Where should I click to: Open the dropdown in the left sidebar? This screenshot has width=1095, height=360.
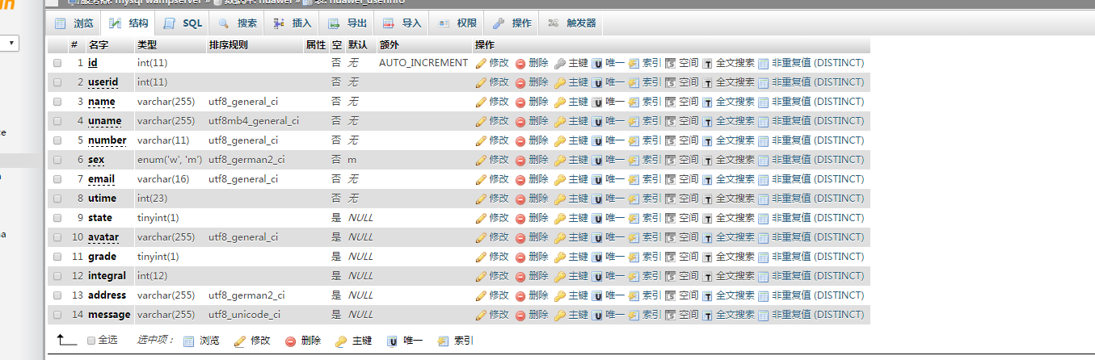click(10, 43)
